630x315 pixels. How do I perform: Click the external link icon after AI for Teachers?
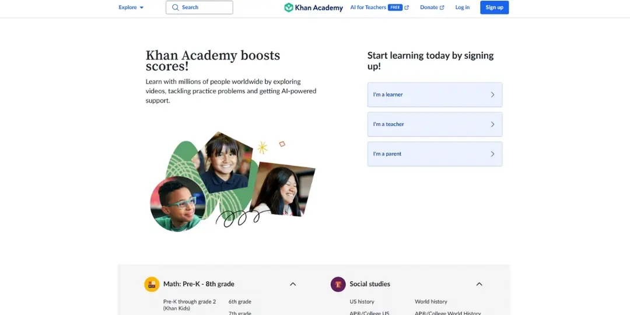point(407,7)
